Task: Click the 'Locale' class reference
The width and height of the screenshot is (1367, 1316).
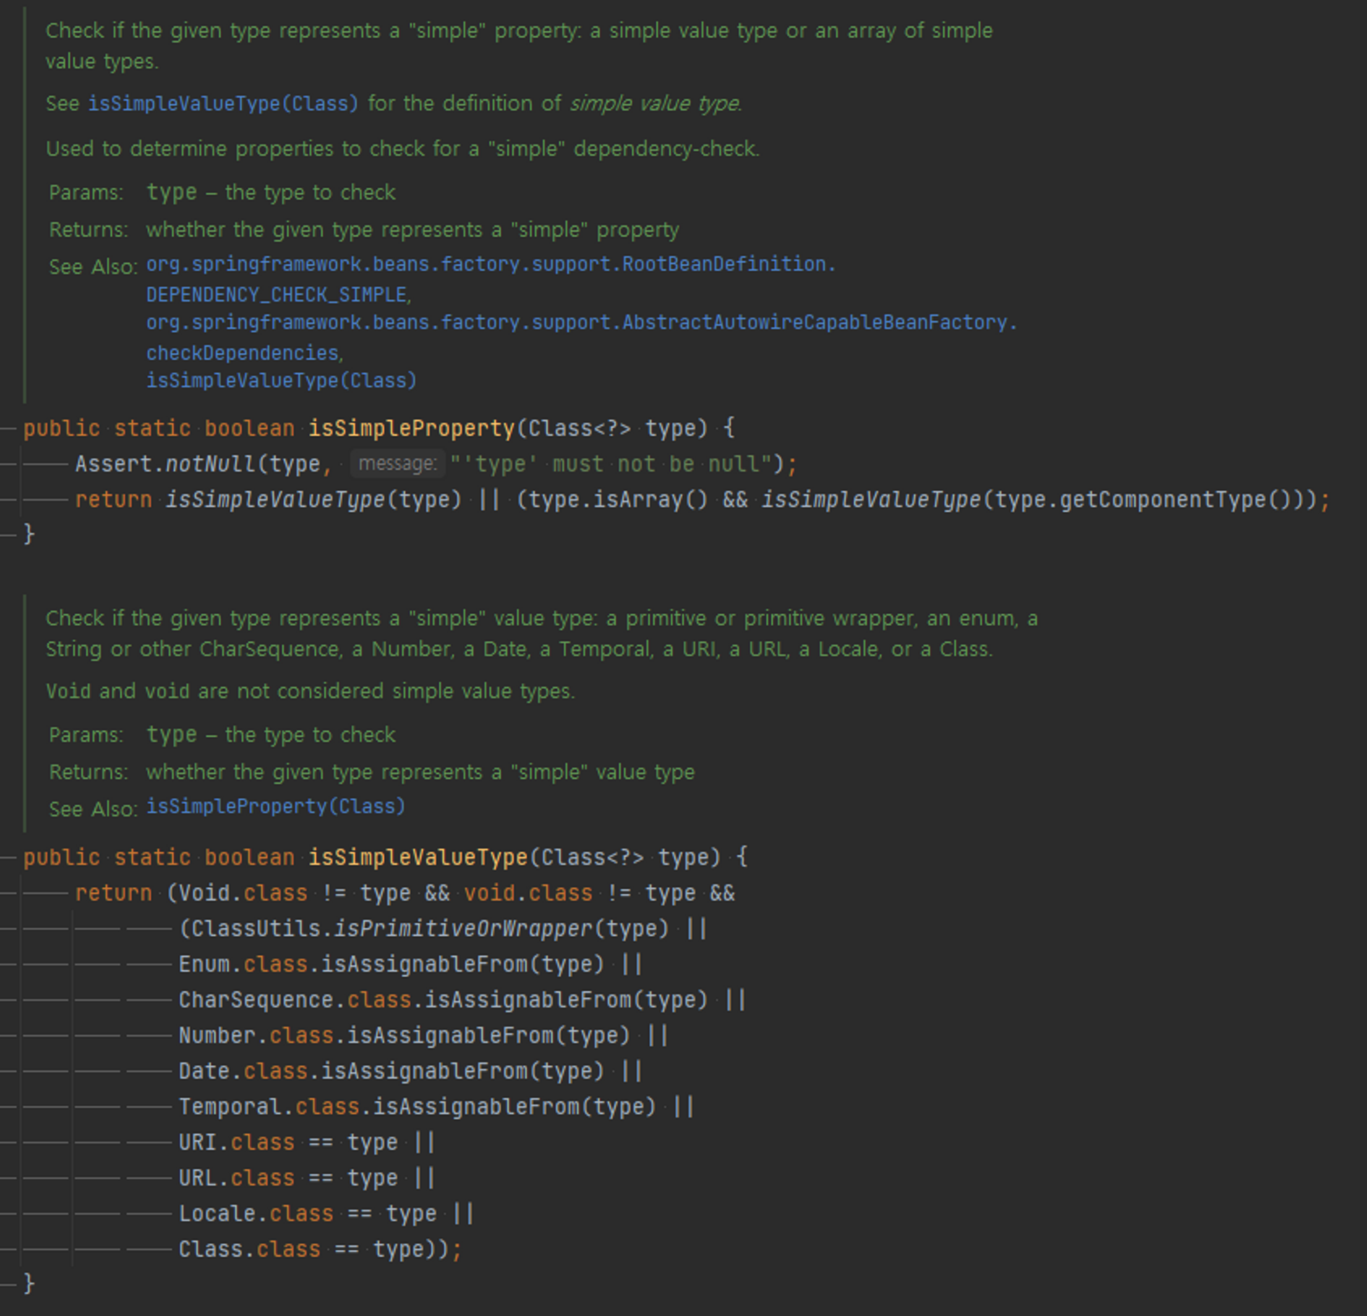Action: (x=217, y=1214)
